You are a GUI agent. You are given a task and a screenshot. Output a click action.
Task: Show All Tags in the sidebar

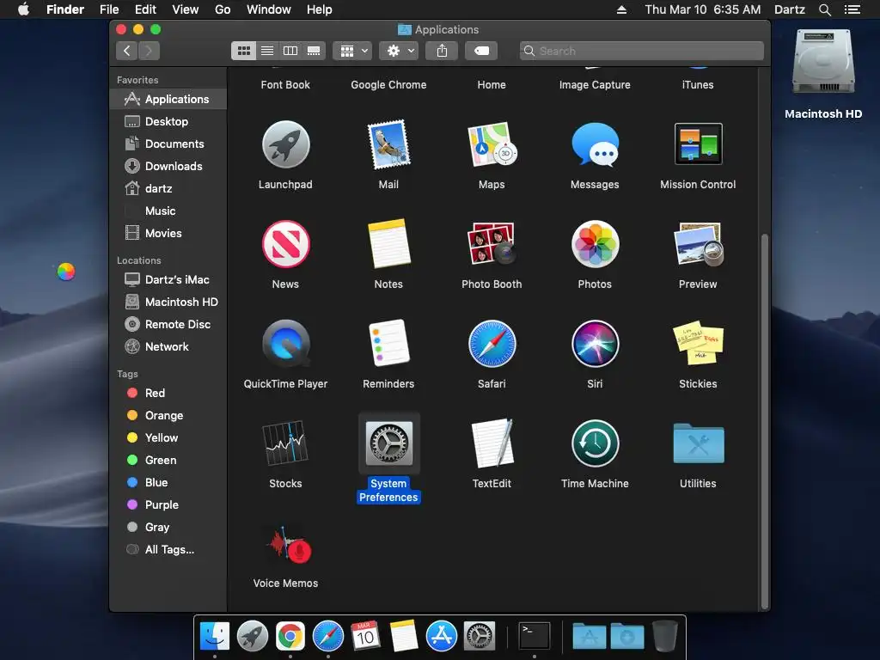coord(168,549)
